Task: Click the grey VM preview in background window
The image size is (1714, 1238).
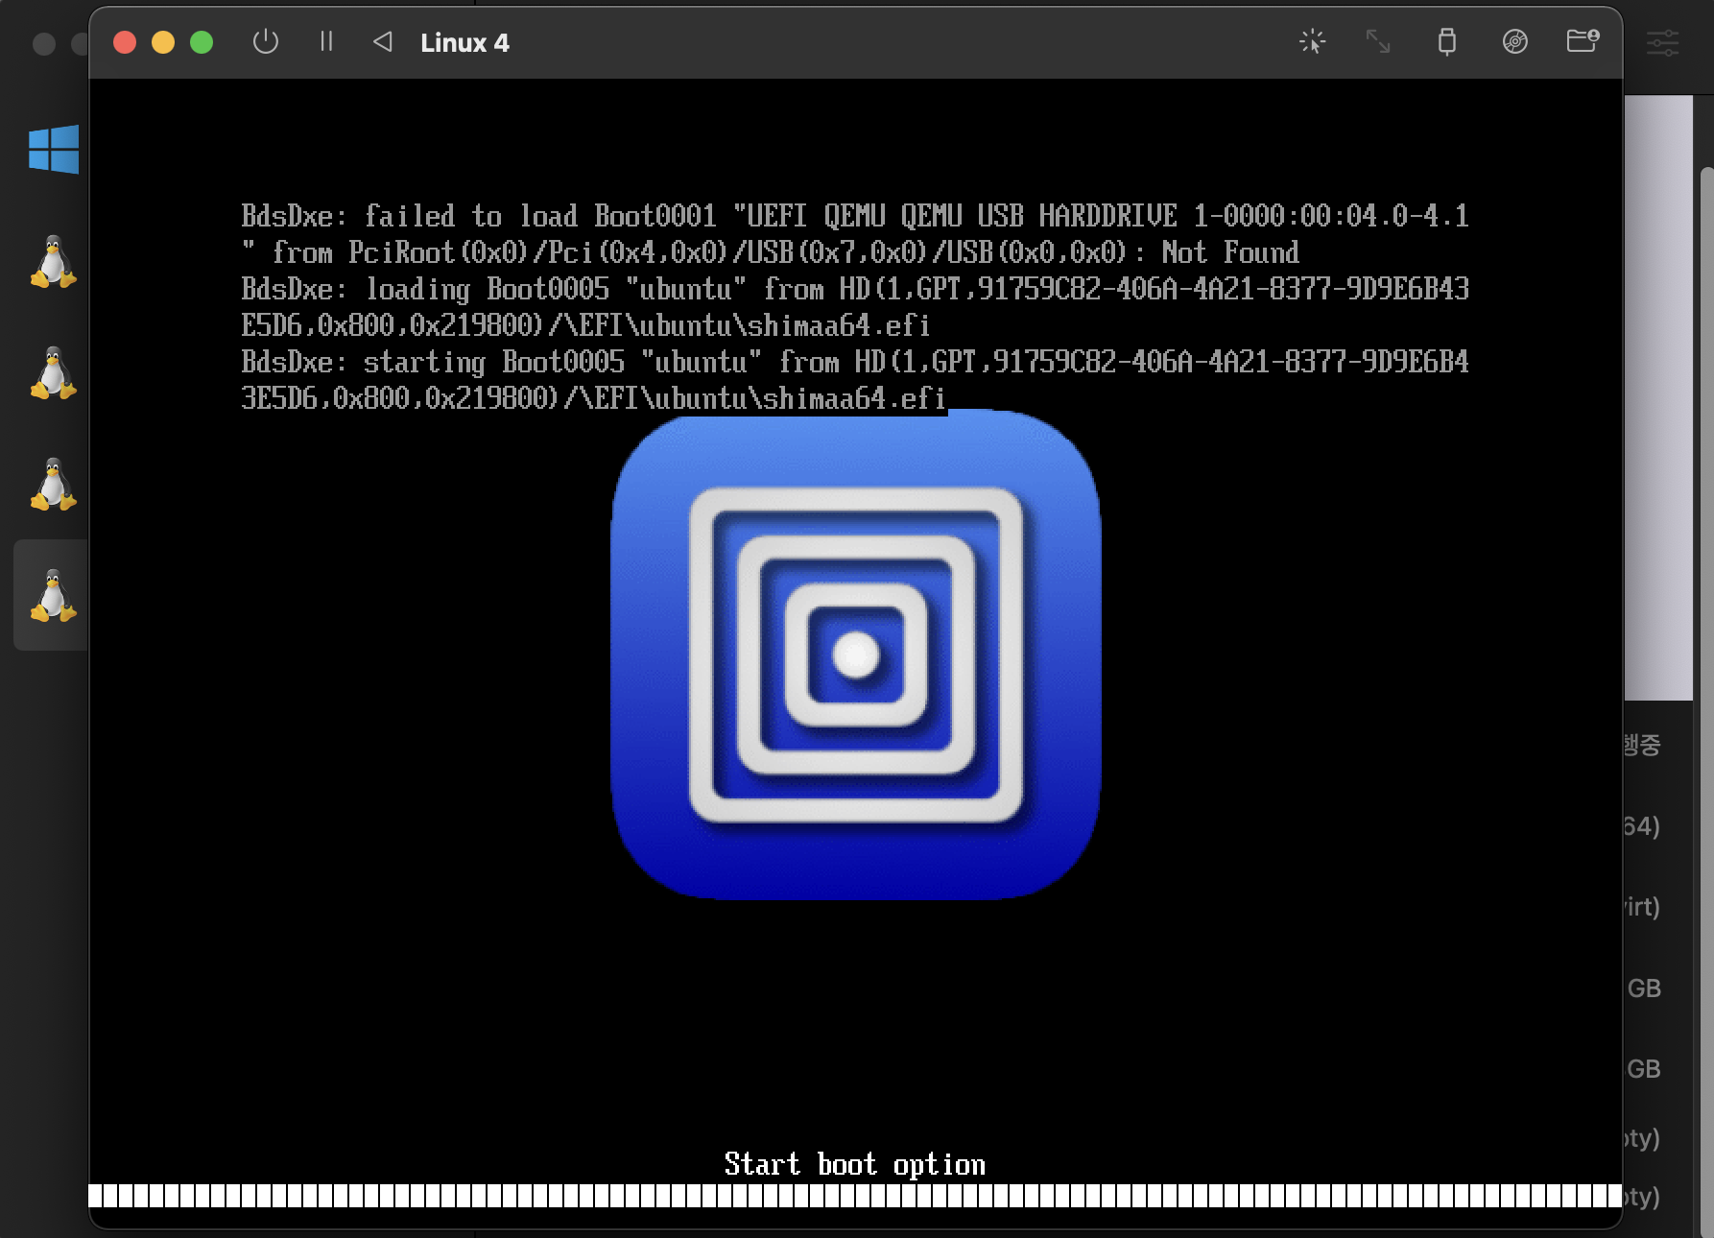Action: [1658, 397]
